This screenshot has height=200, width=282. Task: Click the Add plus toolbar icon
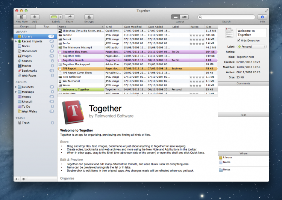[x=35, y=17]
